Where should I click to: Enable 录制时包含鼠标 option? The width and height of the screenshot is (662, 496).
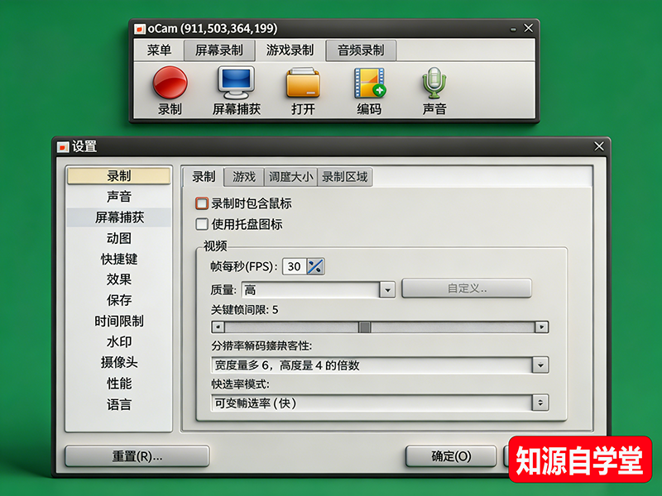(202, 202)
